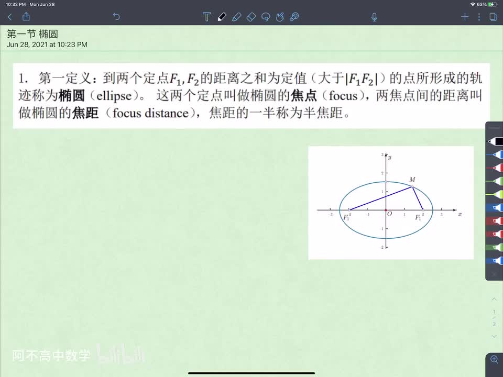Close the favorites pen palette with X

click(x=494, y=274)
